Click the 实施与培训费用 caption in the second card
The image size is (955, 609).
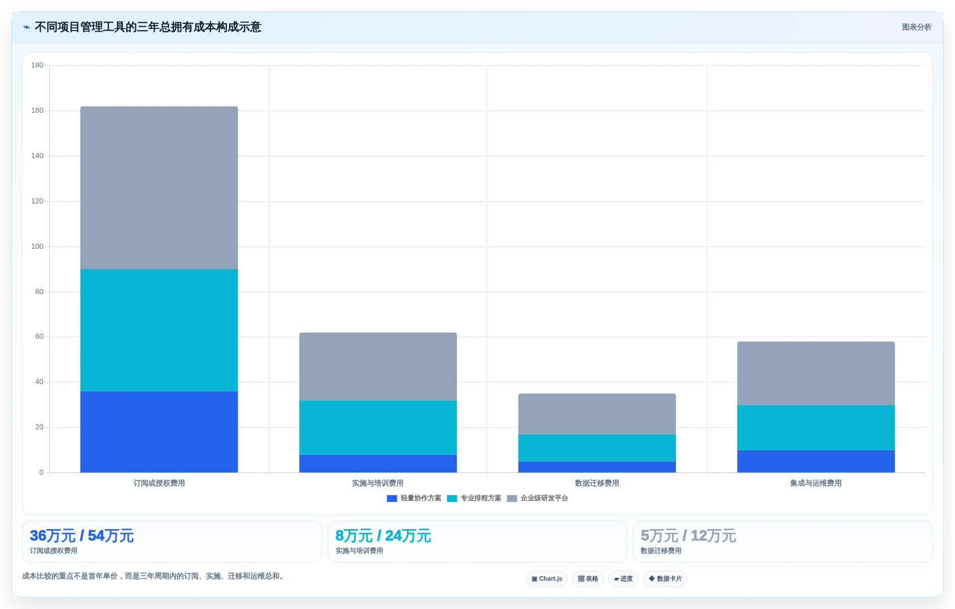point(359,551)
